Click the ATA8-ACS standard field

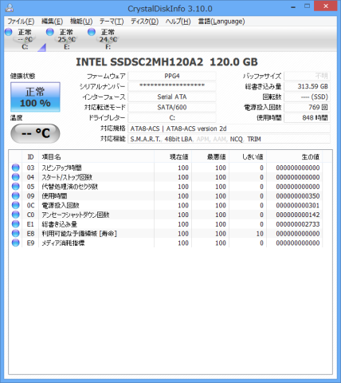[x=229, y=128]
